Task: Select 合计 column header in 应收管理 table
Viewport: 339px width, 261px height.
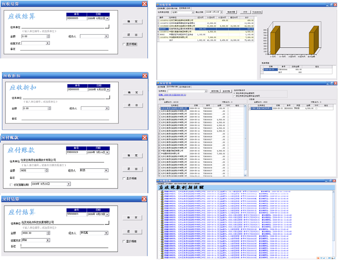Action: (247, 17)
